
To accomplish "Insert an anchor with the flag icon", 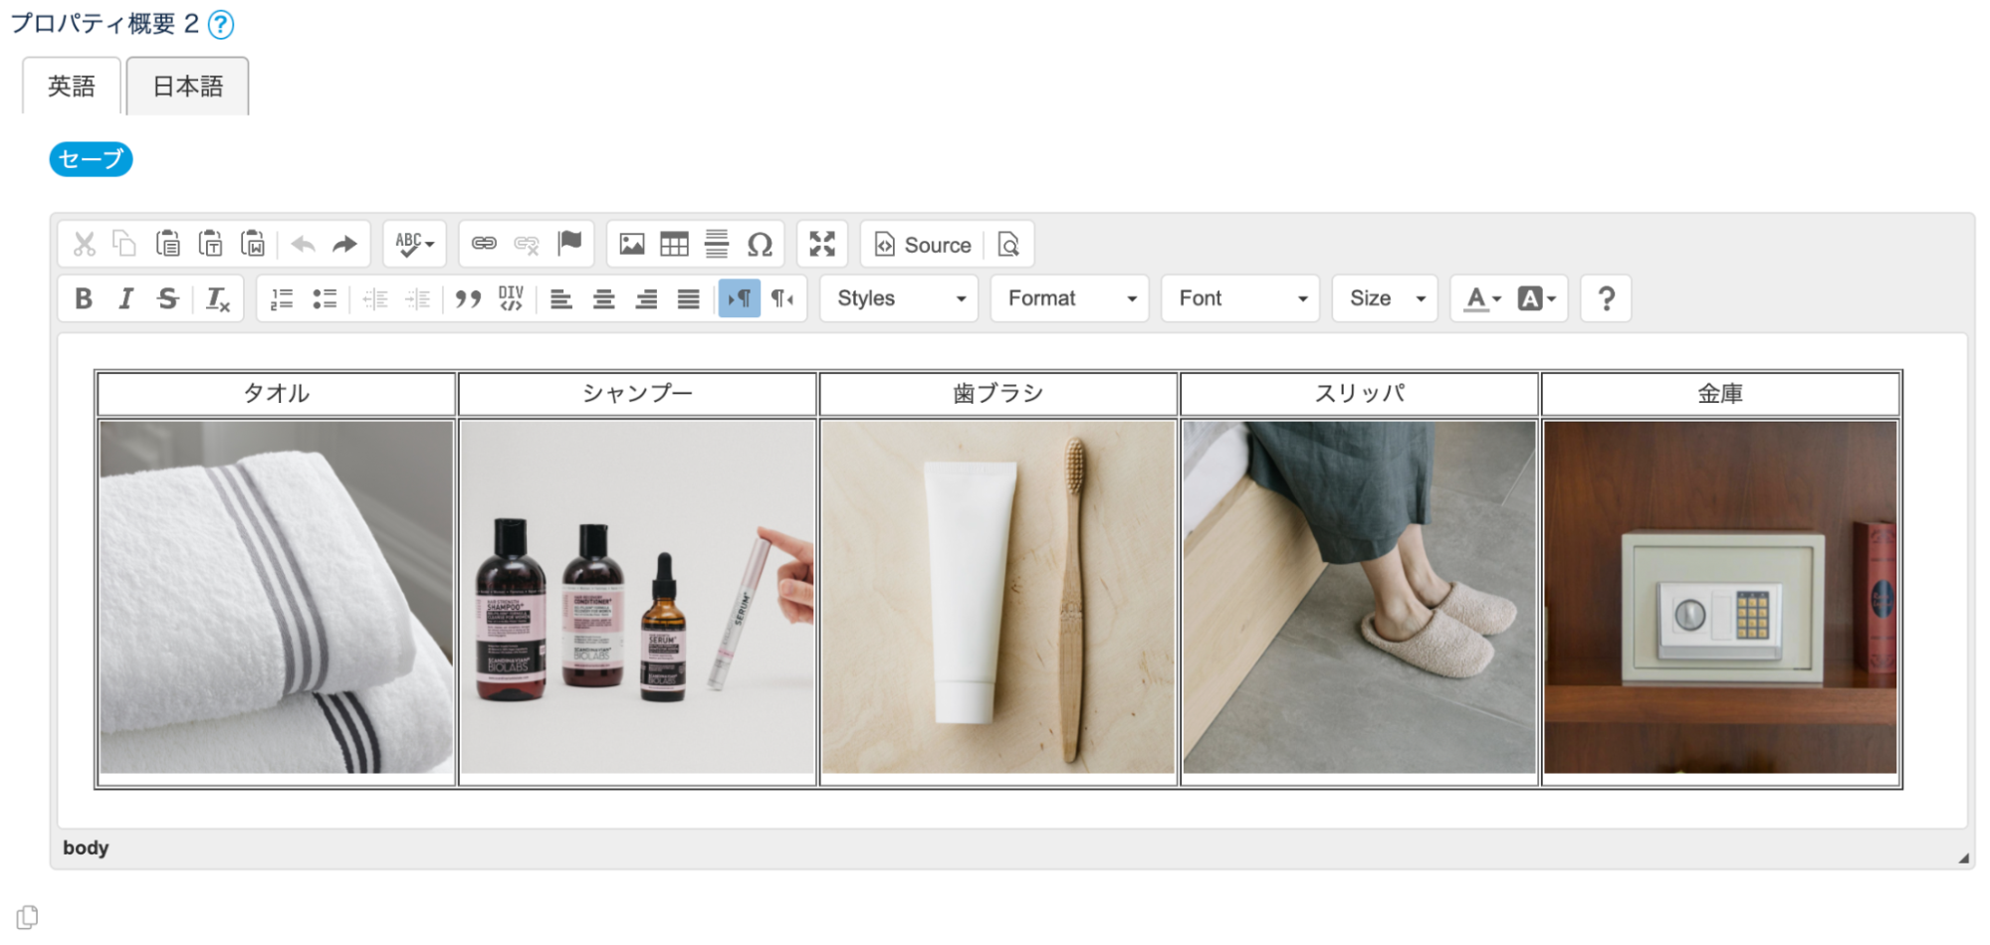I will (569, 244).
